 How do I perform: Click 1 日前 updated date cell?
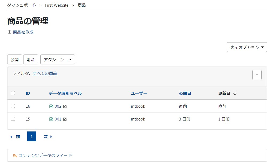pos(224,119)
